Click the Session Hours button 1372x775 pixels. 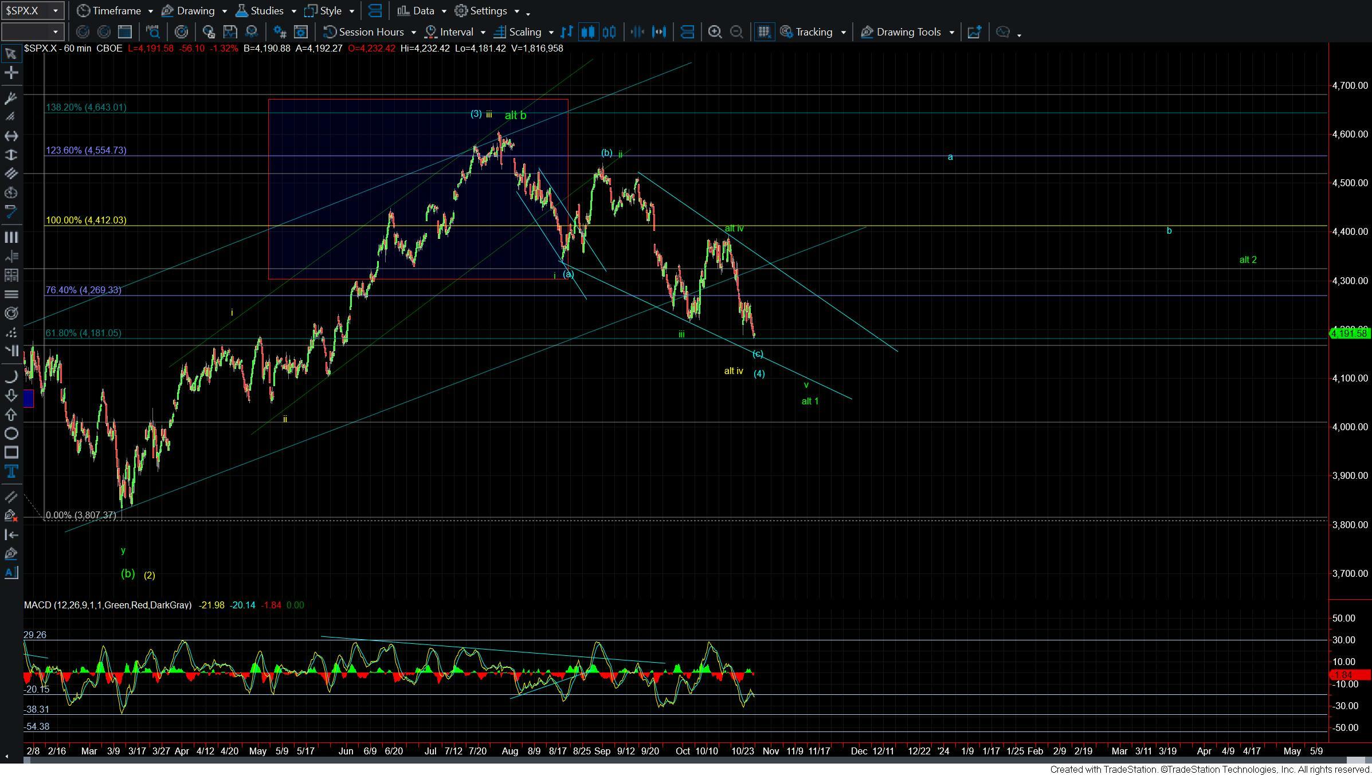(x=364, y=32)
